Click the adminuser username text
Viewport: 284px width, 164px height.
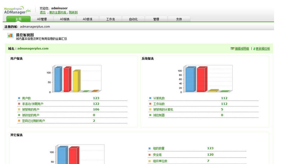click(x=59, y=8)
